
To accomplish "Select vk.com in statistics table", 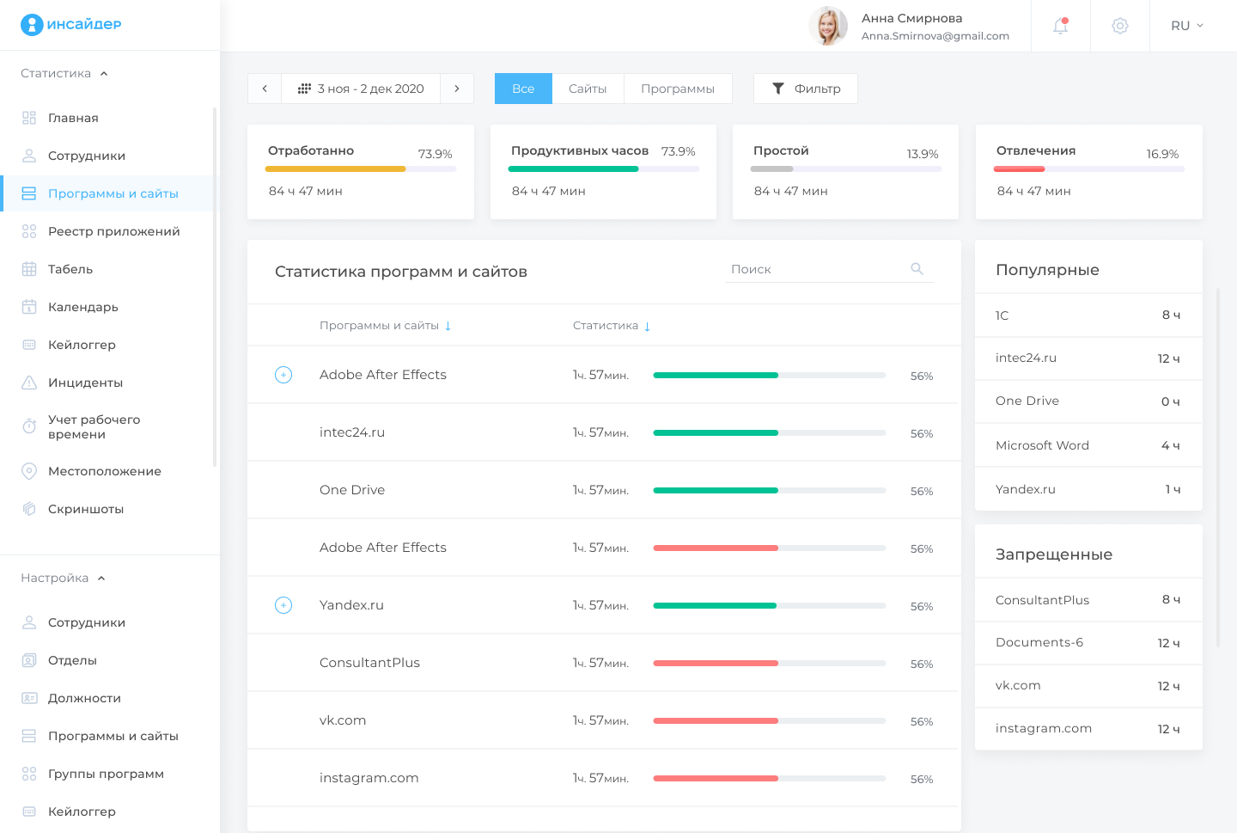I will [x=343, y=720].
